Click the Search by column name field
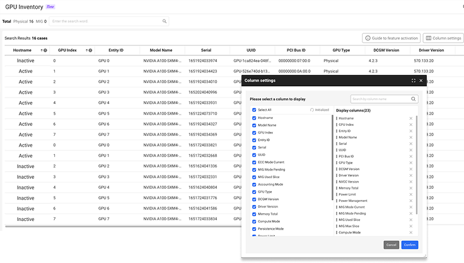The width and height of the screenshot is (464, 263). 380,99
